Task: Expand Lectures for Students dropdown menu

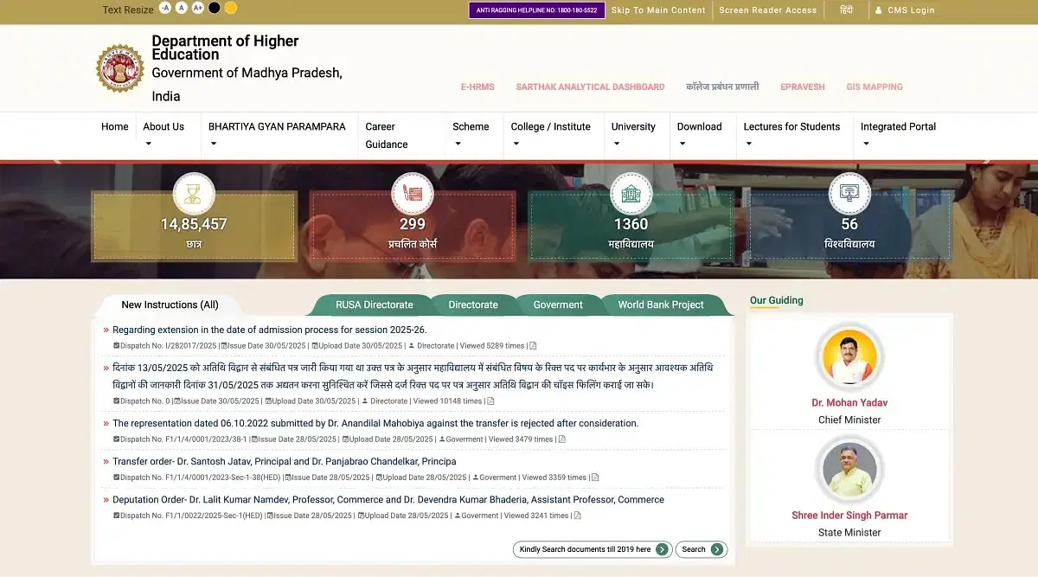Action: click(x=791, y=134)
